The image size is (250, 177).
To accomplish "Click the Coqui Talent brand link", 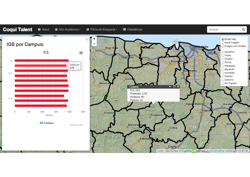I will (x=18, y=29).
